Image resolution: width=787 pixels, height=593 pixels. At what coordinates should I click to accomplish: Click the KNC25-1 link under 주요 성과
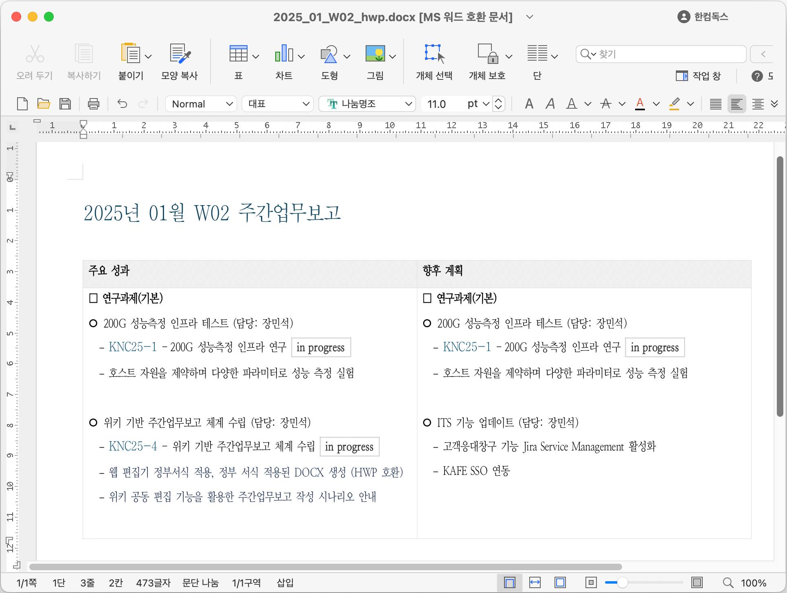(x=133, y=347)
